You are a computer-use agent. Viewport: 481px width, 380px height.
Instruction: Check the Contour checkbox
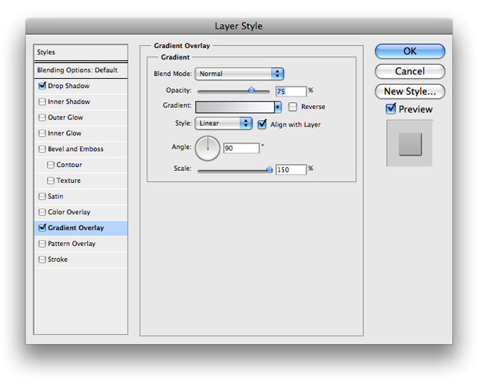(50, 165)
